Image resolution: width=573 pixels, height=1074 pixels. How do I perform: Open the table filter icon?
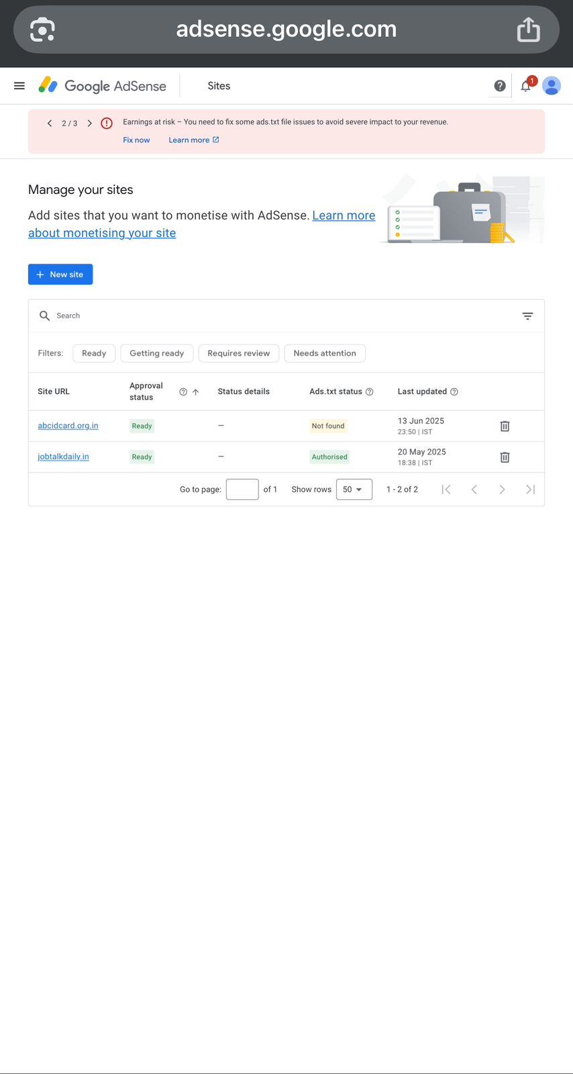527,316
